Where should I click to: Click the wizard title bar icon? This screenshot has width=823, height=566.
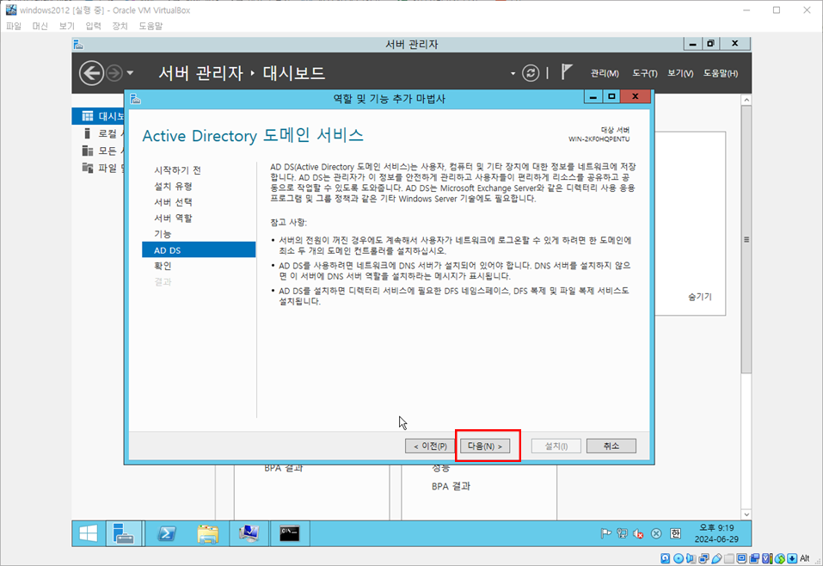pos(135,98)
